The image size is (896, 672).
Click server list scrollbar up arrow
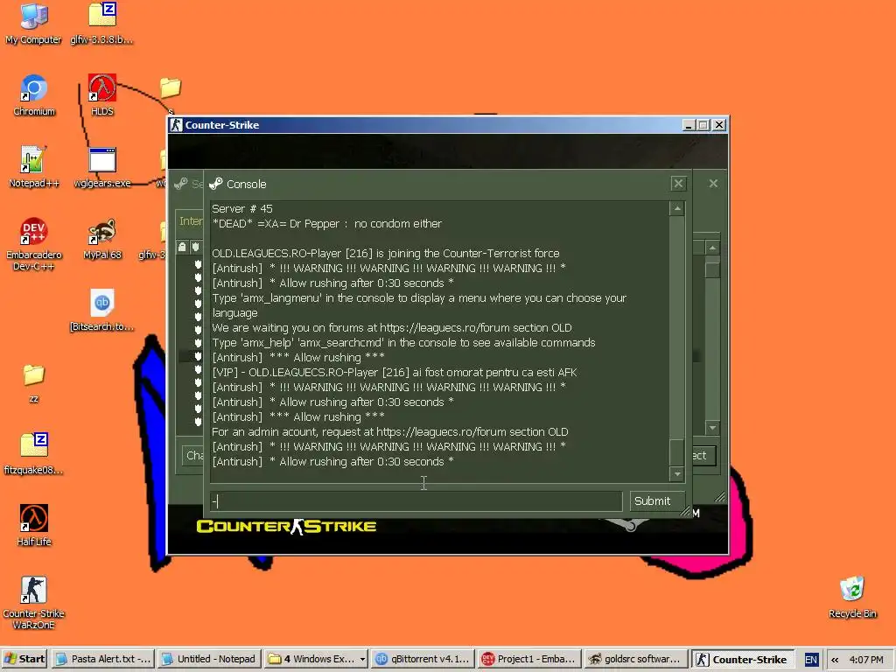click(x=712, y=248)
